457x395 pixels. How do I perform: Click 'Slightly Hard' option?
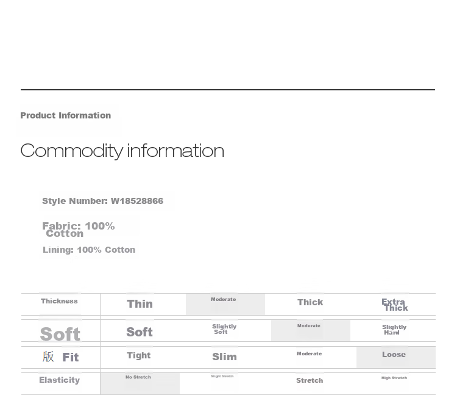[x=394, y=330]
